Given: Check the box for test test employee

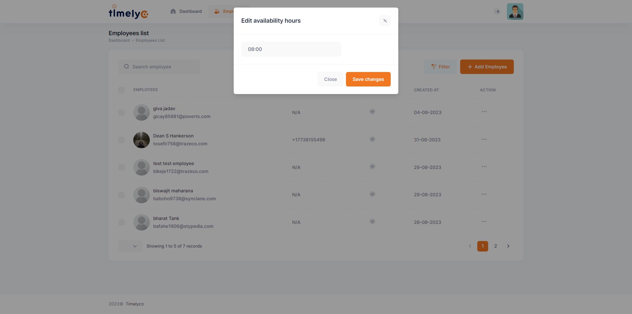Looking at the screenshot, I should click(x=121, y=167).
